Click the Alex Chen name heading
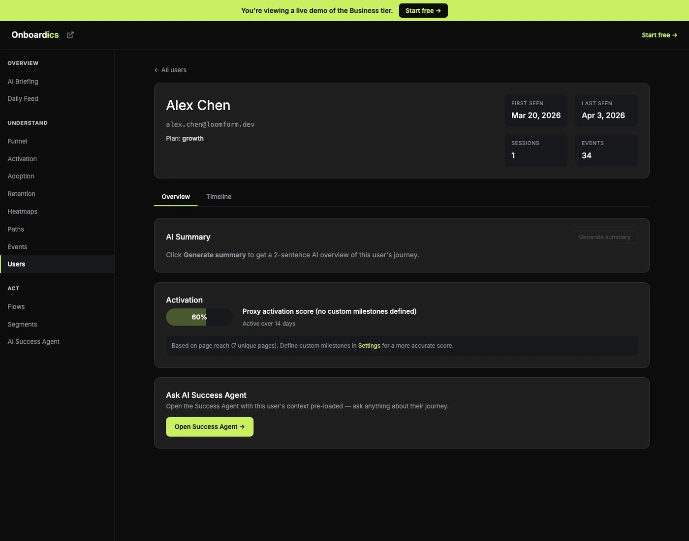Image resolution: width=689 pixels, height=541 pixels. (198, 105)
